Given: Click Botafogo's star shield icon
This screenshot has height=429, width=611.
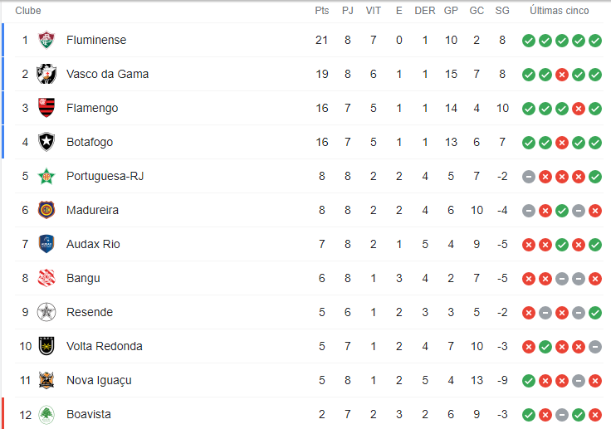Looking at the screenshot, I should tap(46, 142).
